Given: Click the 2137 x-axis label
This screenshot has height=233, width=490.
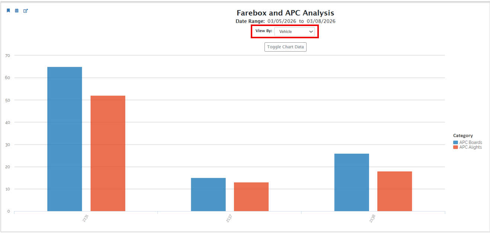Looking at the screenshot, I should [229, 218].
